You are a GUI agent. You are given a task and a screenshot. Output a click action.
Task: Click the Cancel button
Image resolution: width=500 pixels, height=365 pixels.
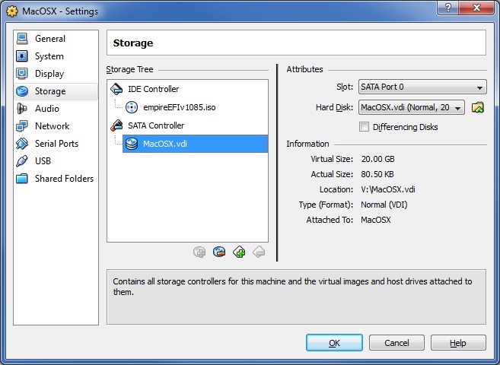396,343
